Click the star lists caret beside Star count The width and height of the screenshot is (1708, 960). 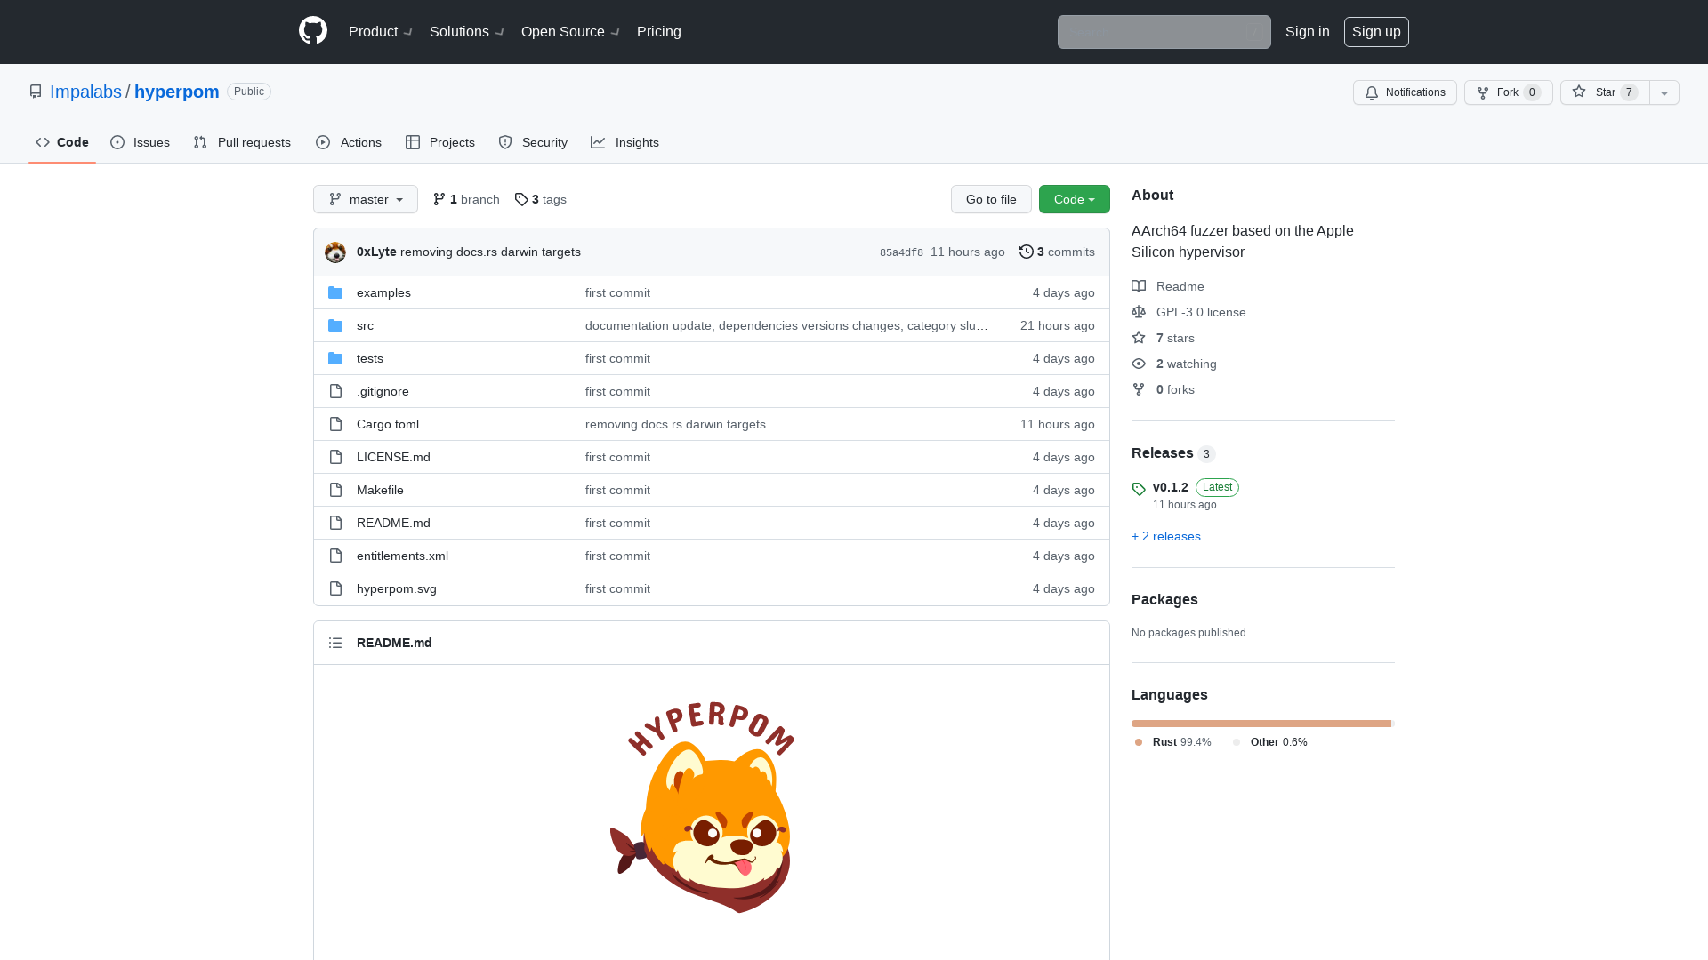[1664, 92]
